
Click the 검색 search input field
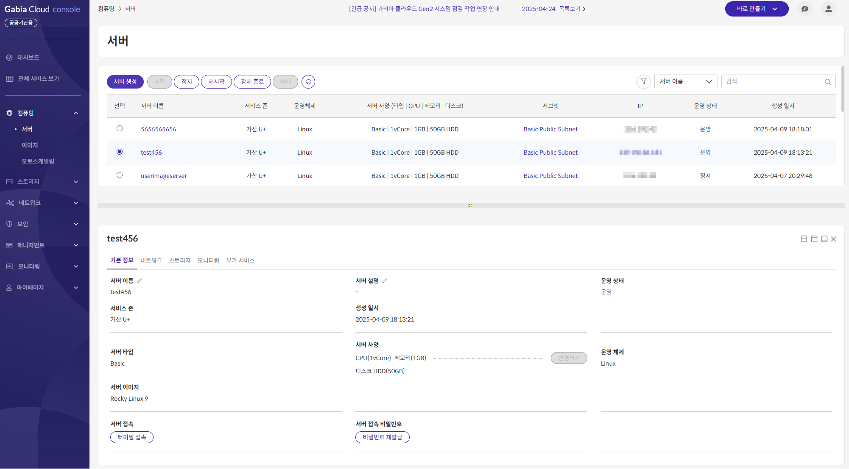coord(778,81)
